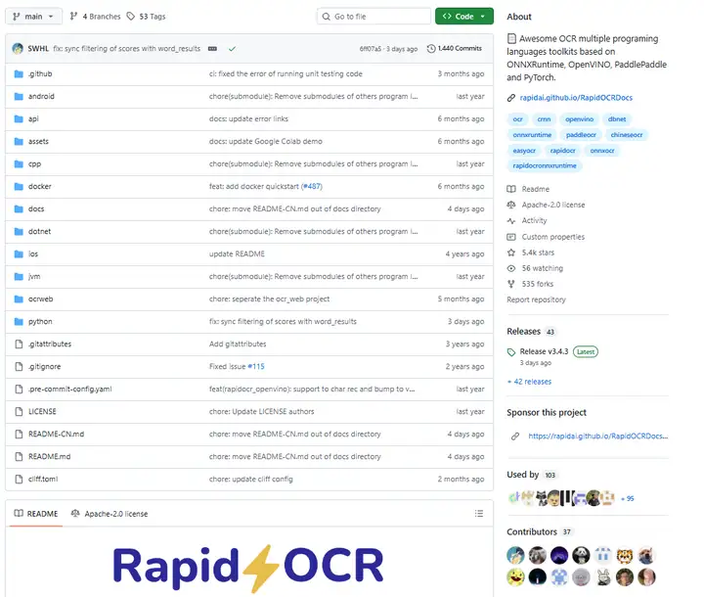
Task: Open the 1,440 Commits history
Action: (x=455, y=48)
